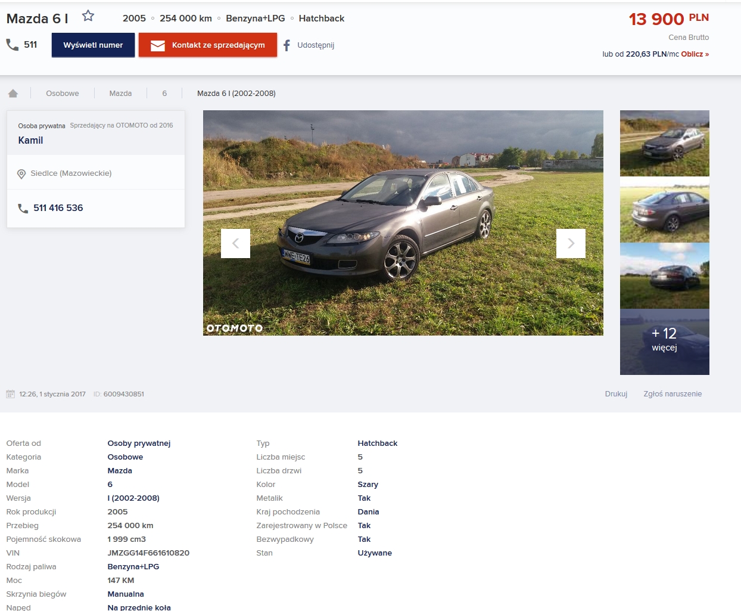Open the second thumbnail showing rear view
The image size is (741, 611).
click(664, 210)
